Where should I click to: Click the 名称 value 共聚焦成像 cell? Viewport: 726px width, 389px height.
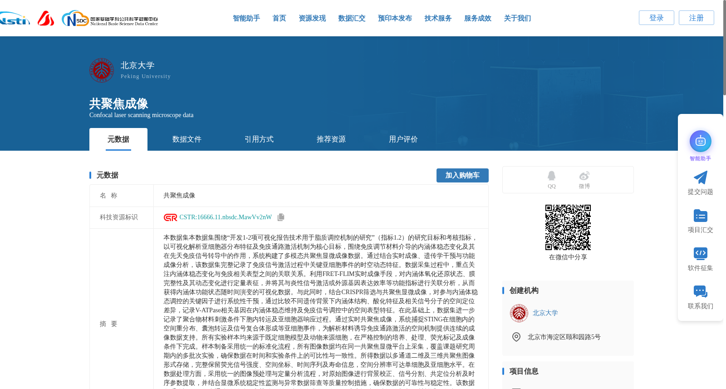(321, 196)
